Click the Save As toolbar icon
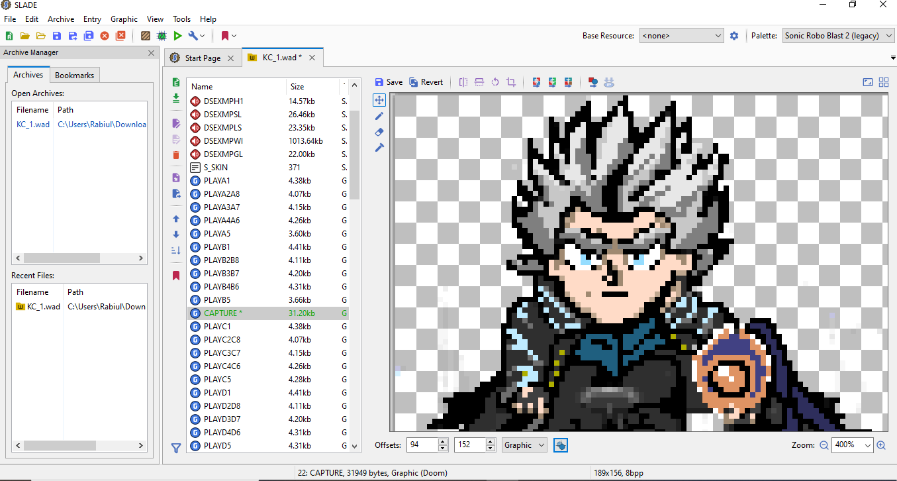This screenshot has height=481, width=897. coord(72,36)
